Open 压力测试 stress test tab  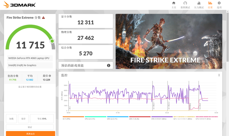(x=199, y=5)
